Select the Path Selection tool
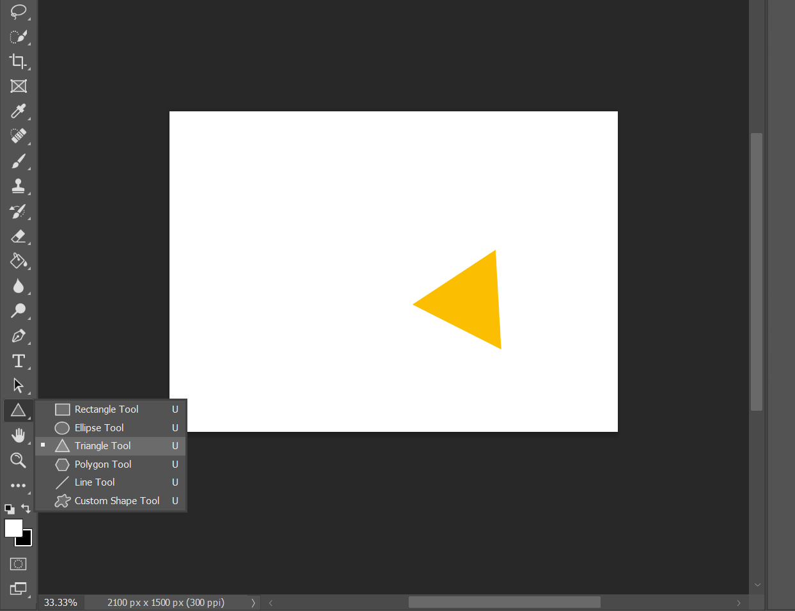The height and width of the screenshot is (611, 795). point(19,386)
